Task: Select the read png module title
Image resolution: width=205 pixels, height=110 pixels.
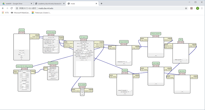Action: (22, 30)
